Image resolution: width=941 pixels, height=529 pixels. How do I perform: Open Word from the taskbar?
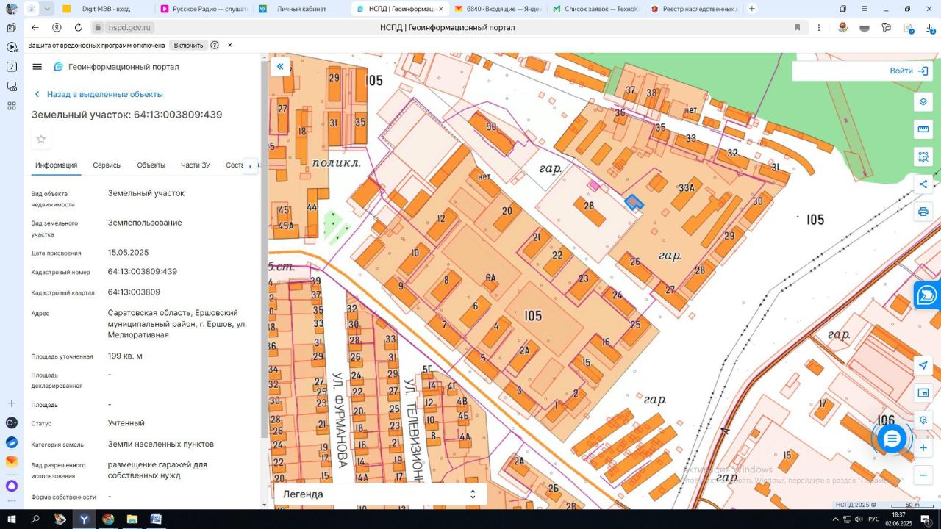tap(156, 519)
